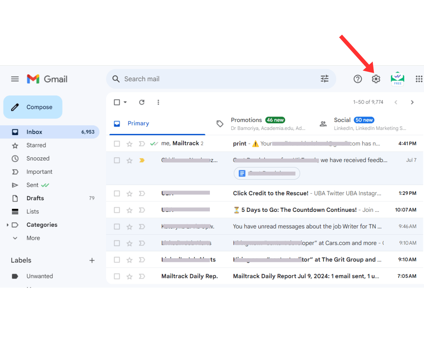Viewport: 424px width, 339px height.
Task: Mark Click Credit to the Rescue as important
Action: (x=142, y=194)
